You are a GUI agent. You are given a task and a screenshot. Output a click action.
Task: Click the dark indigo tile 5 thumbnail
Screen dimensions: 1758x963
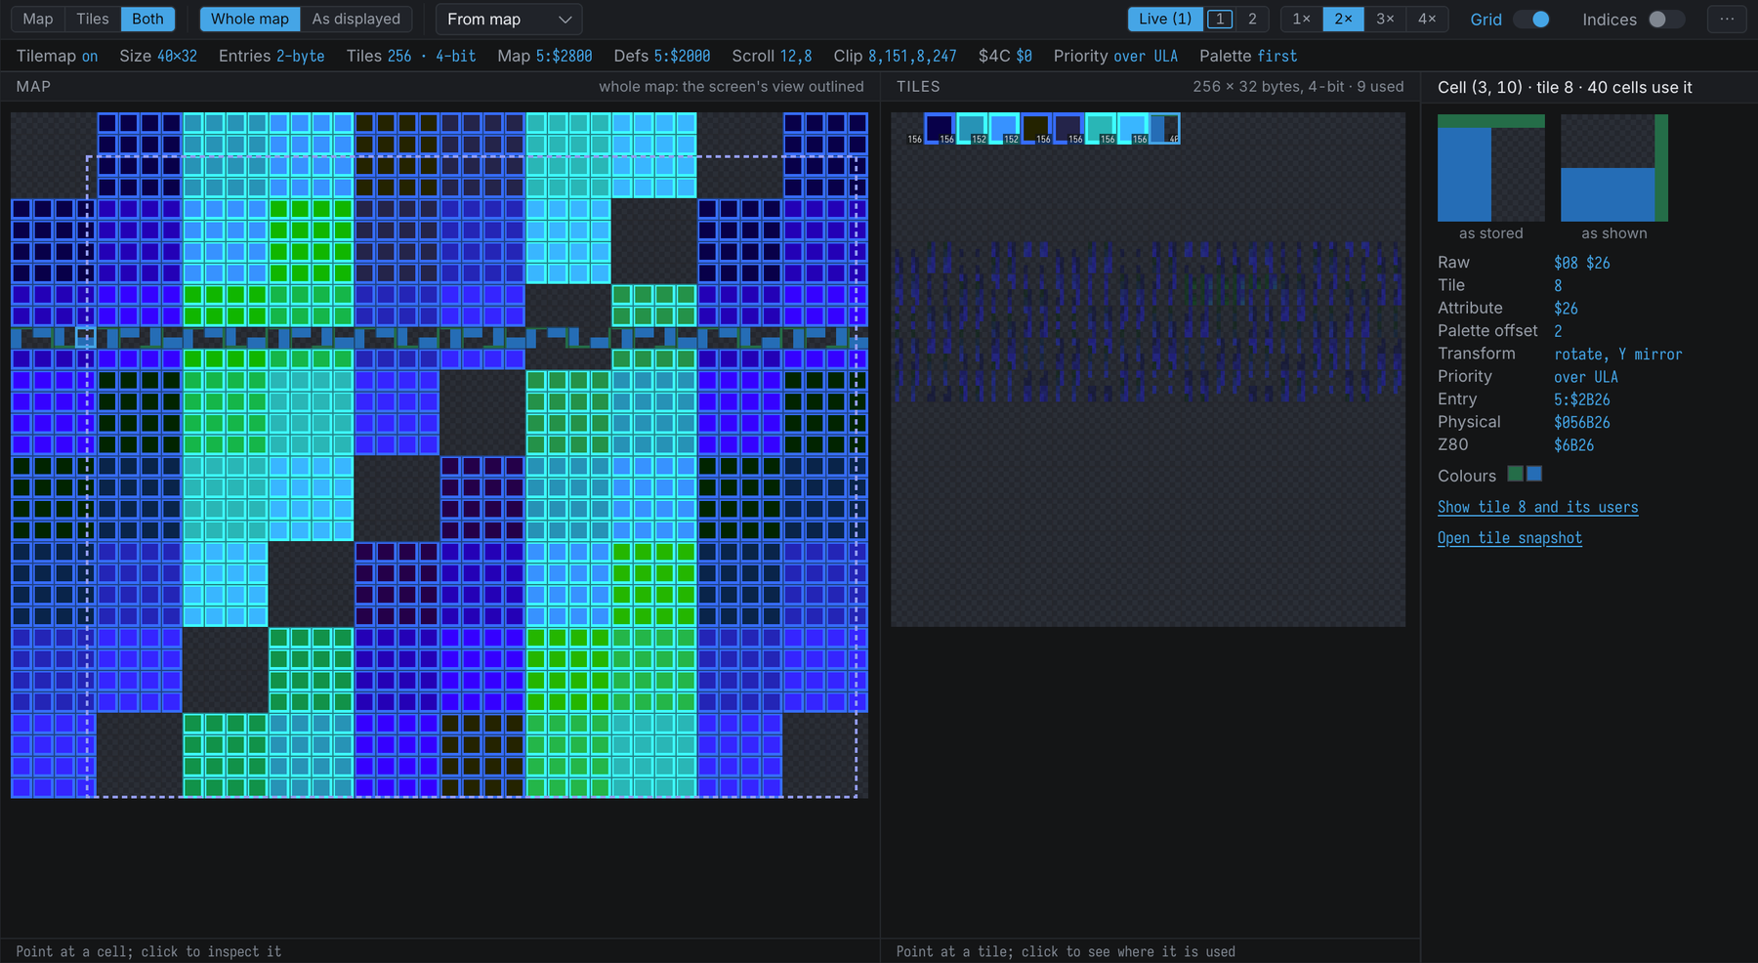point(1067,129)
